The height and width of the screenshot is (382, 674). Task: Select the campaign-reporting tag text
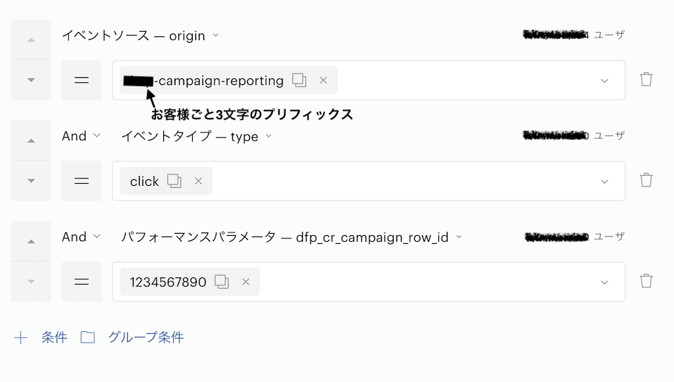(204, 80)
